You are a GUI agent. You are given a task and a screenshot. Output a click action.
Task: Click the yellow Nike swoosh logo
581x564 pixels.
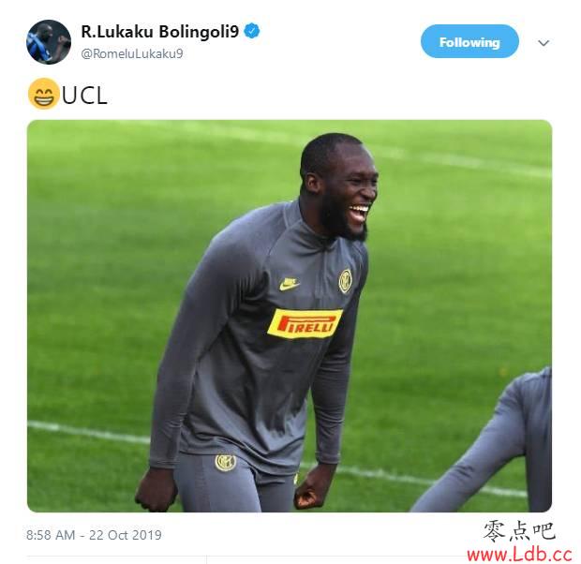(289, 284)
